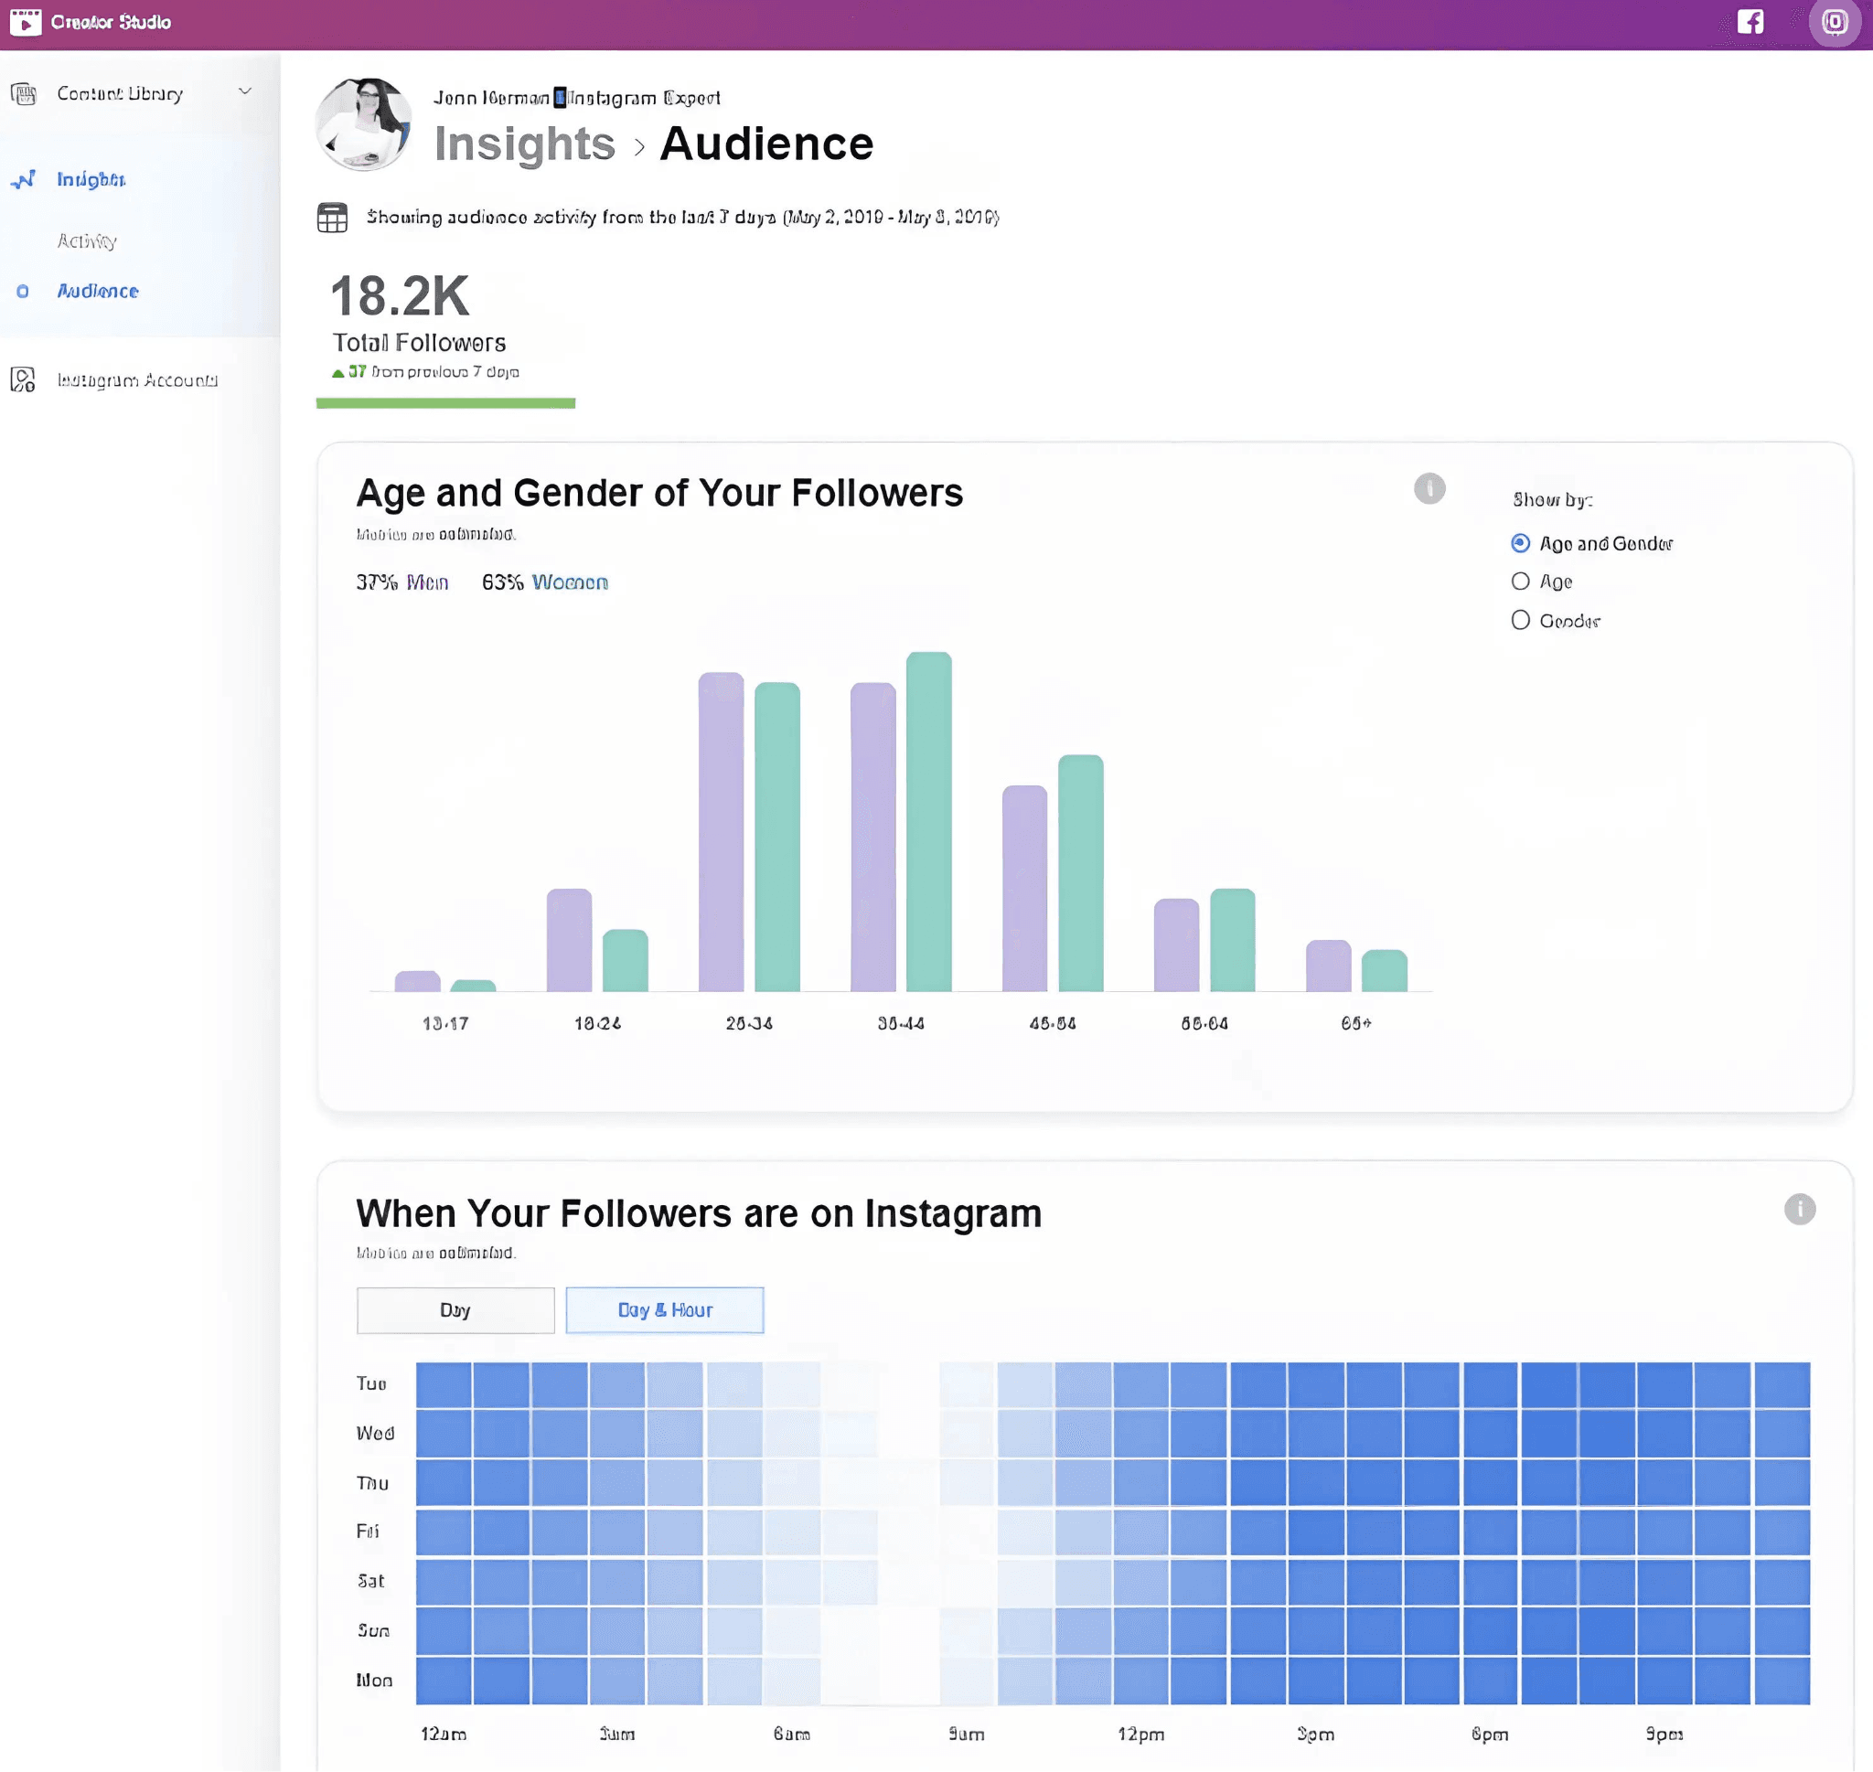
Task: Go back to Insights breadcrumb
Action: tap(524, 144)
